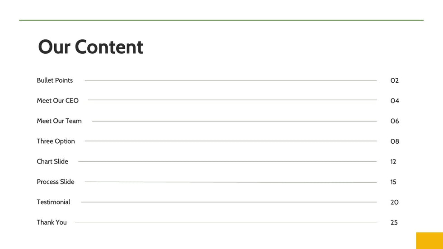Click page number 20 for Testimonial
The image size is (443, 249).
coord(395,202)
